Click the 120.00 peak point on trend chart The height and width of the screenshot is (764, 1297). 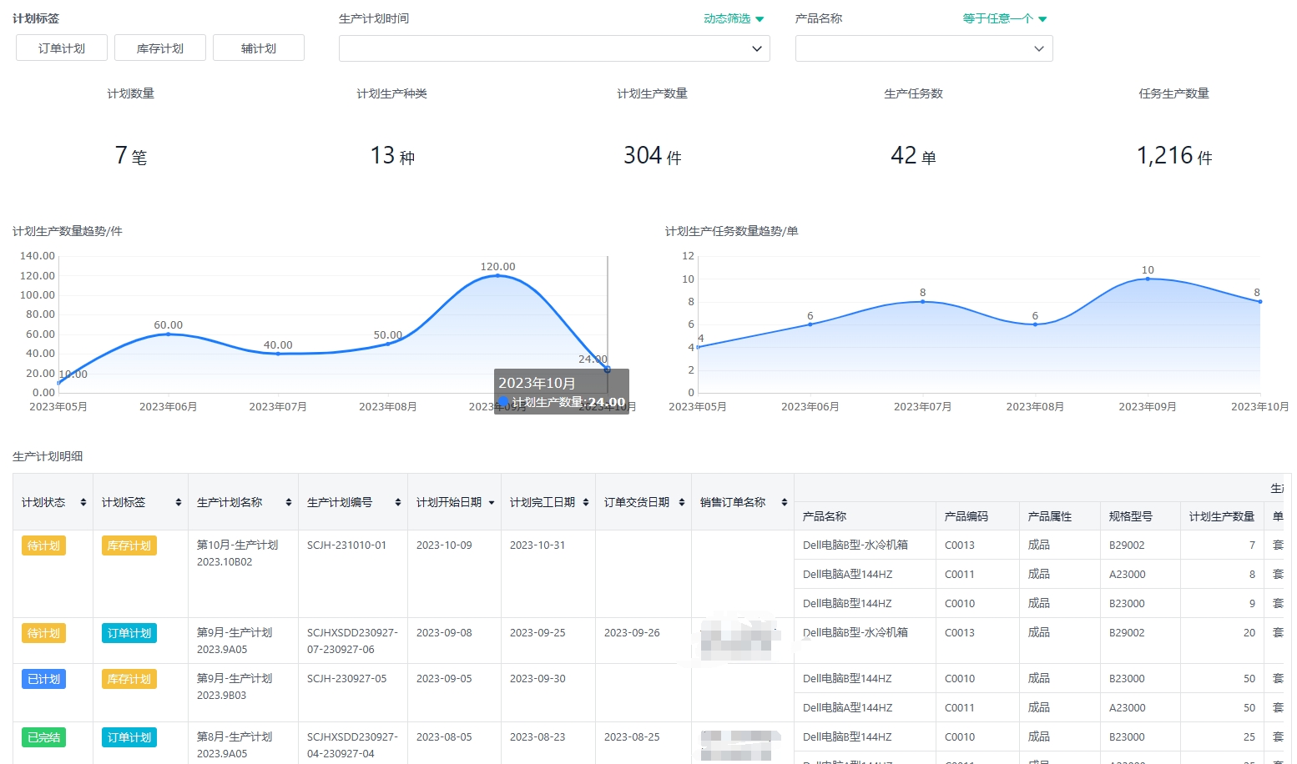click(497, 275)
